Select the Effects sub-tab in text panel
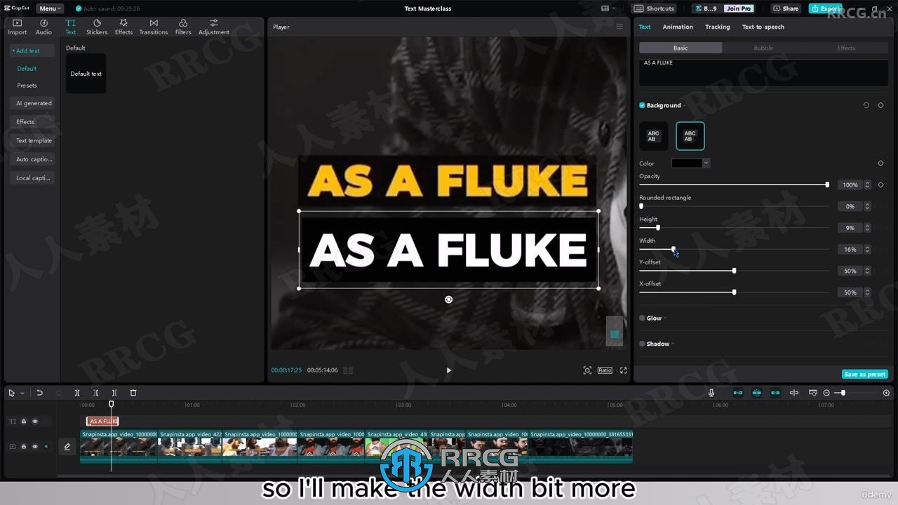Screen dimensions: 898x505 click(x=846, y=48)
